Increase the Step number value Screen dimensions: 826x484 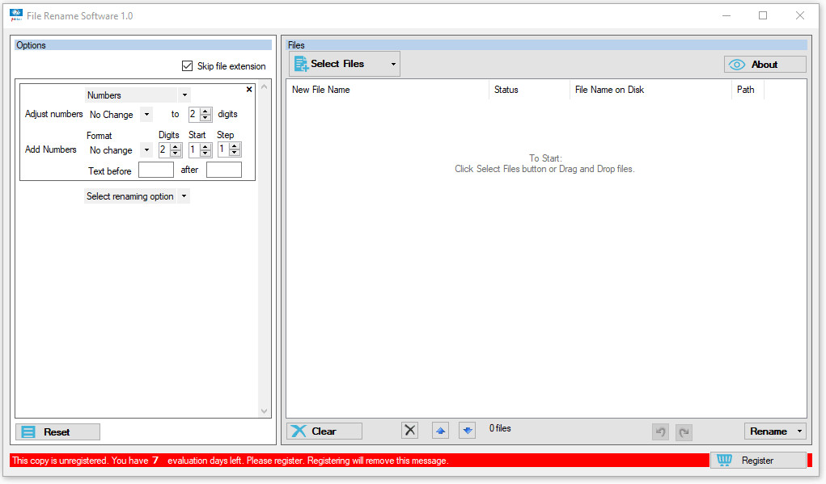[235, 146]
